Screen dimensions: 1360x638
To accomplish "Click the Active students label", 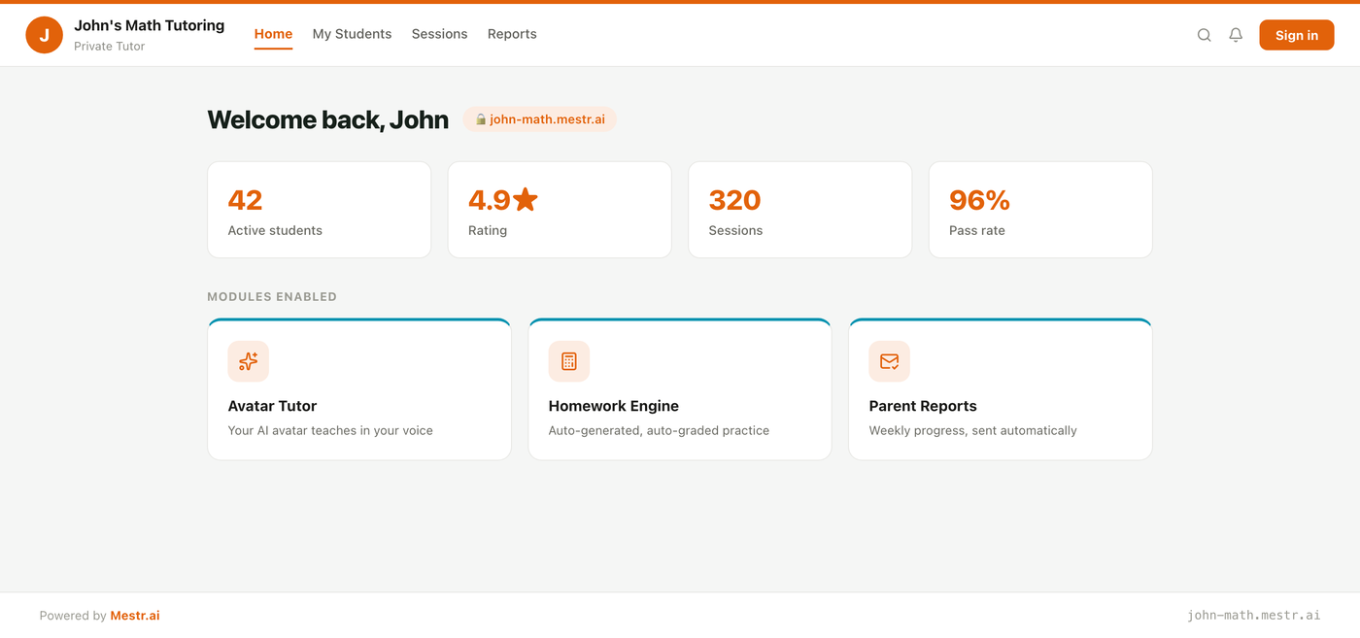I will (275, 231).
